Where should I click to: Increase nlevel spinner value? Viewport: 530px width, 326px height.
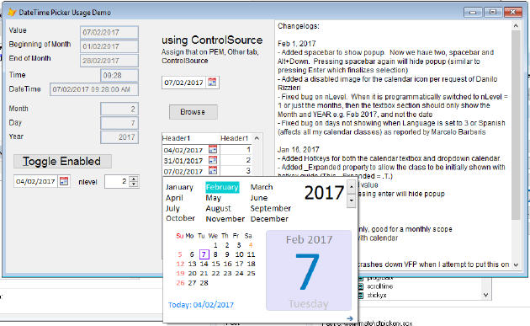(134, 179)
